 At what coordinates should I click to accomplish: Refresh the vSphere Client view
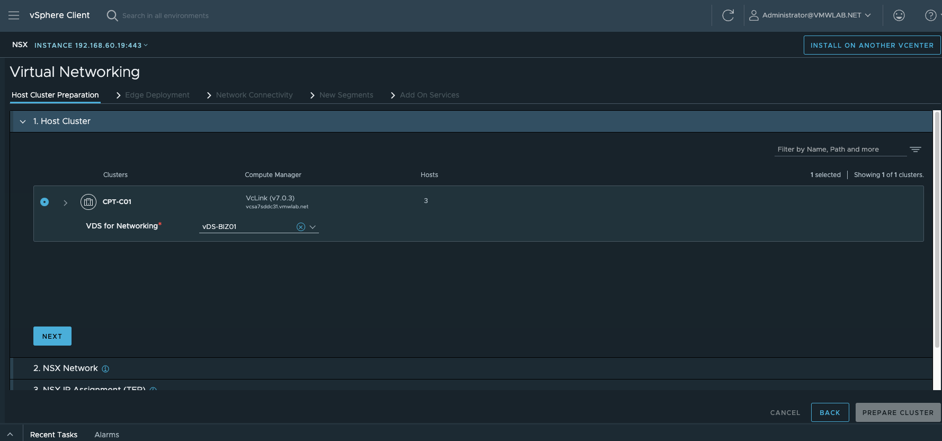point(728,15)
